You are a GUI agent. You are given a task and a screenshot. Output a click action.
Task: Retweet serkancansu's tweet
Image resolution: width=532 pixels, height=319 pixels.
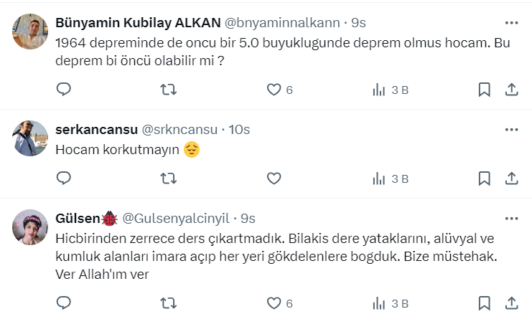(168, 178)
